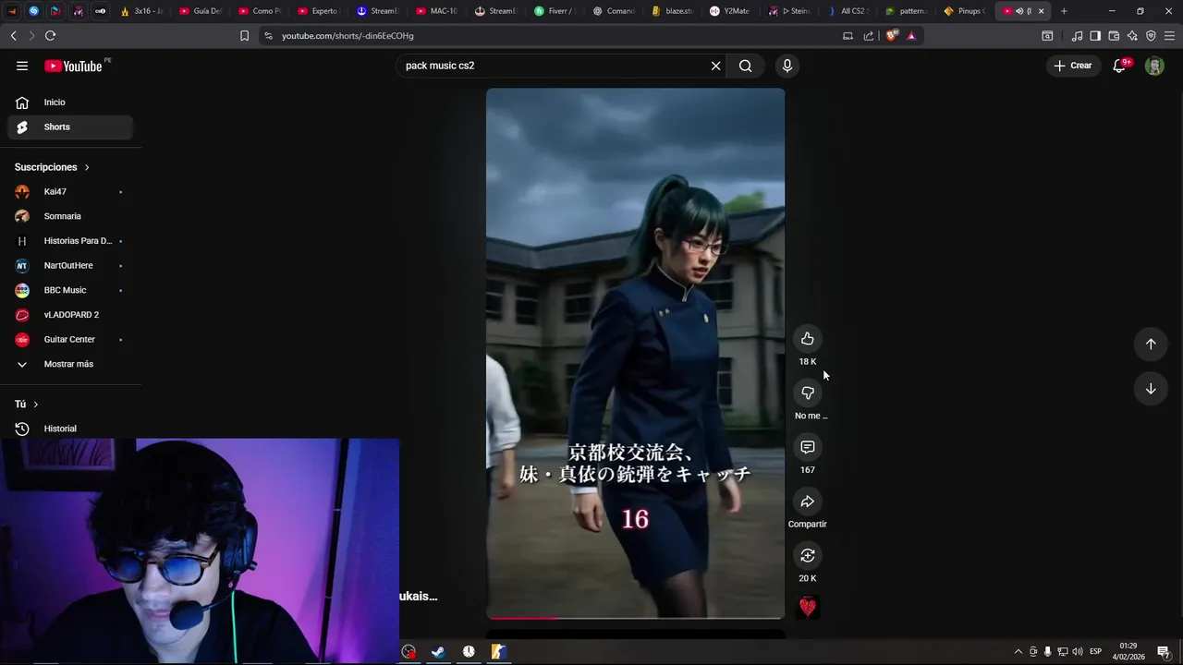
Task: Select Shorts in the sidebar
Action: pos(70,127)
